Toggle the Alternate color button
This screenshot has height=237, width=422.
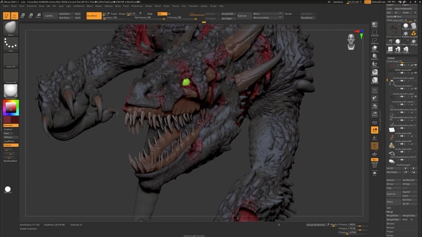click(11, 125)
